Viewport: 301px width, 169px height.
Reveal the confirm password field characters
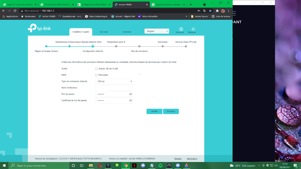point(130,100)
